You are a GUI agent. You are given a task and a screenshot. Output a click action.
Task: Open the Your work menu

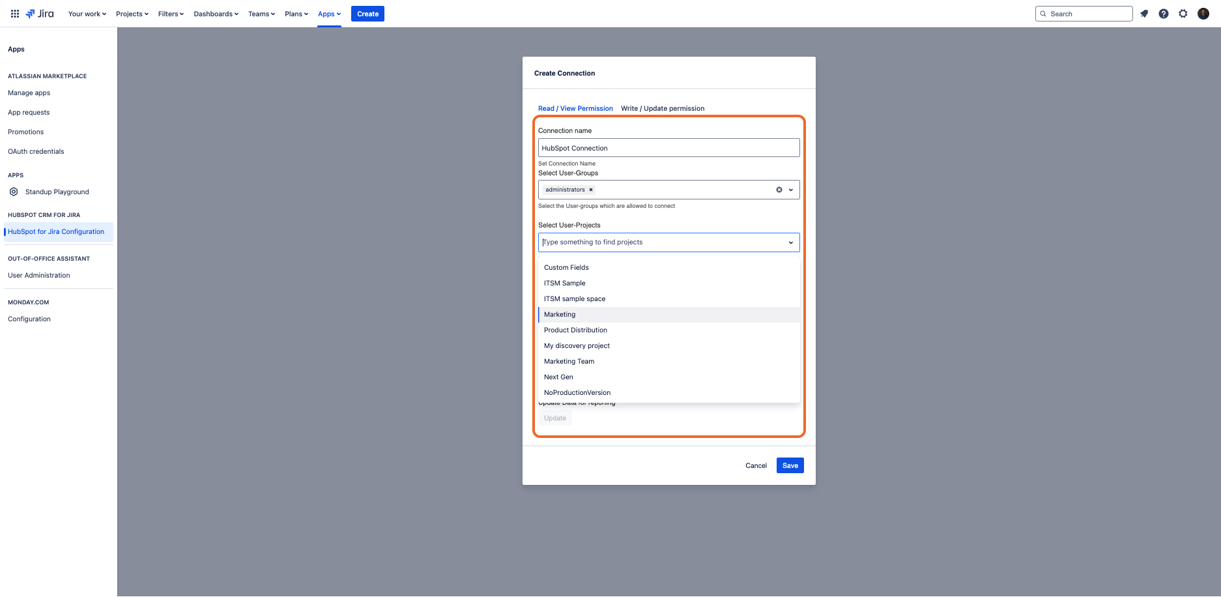pos(87,14)
